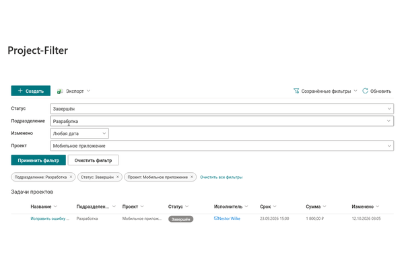Image resolution: width=404 pixels, height=269 pixels.
Task: Click the 12.10.2026 03:05 modified cell
Action: 366,219
